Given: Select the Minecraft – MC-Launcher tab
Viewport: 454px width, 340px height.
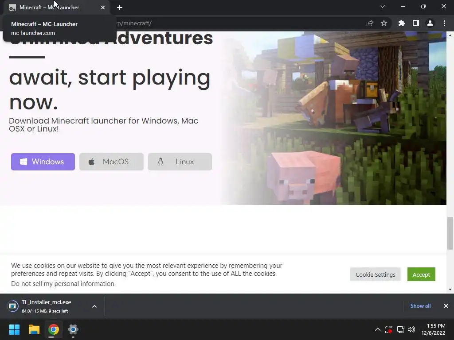Looking at the screenshot, I should click(x=56, y=8).
